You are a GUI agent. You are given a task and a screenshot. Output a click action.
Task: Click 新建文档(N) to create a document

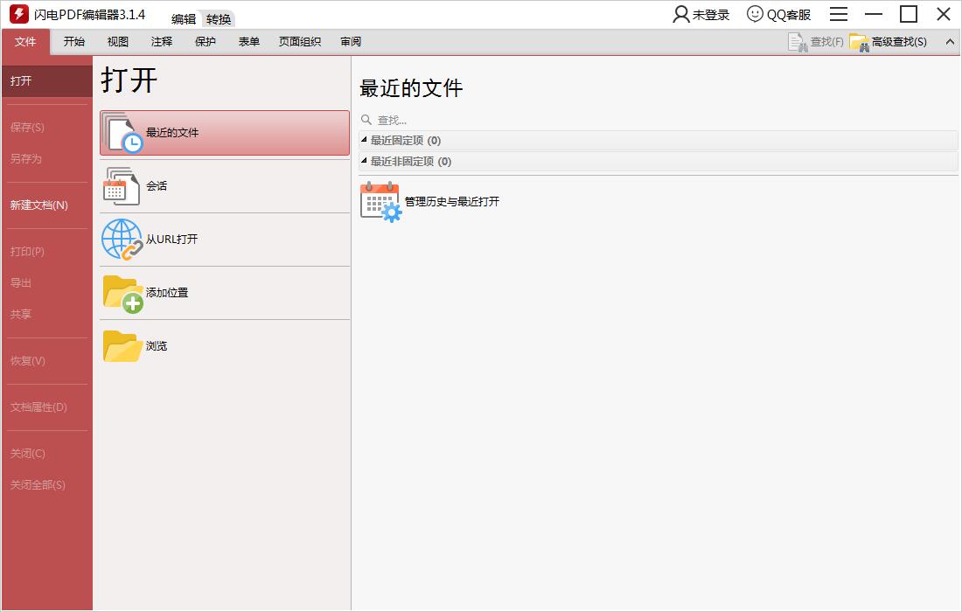point(38,205)
